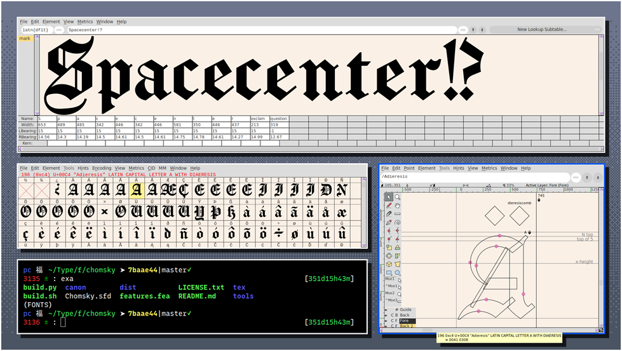The width and height of the screenshot is (622, 351).
Task: Click RBearing cell '12.67'
Action: click(280, 137)
